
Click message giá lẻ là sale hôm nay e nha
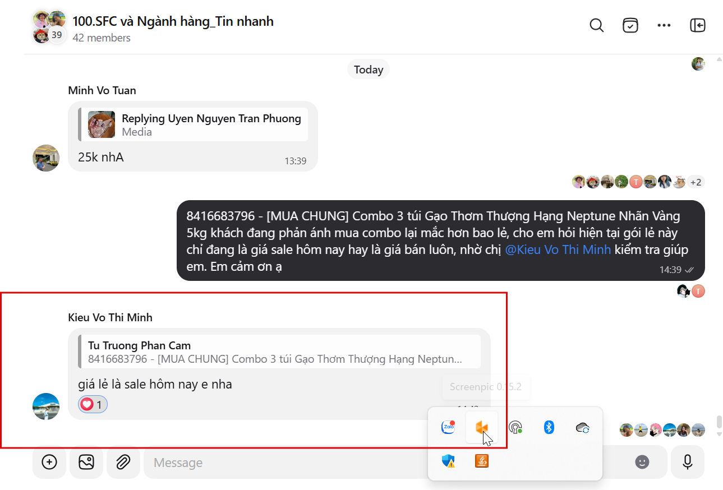click(x=155, y=385)
